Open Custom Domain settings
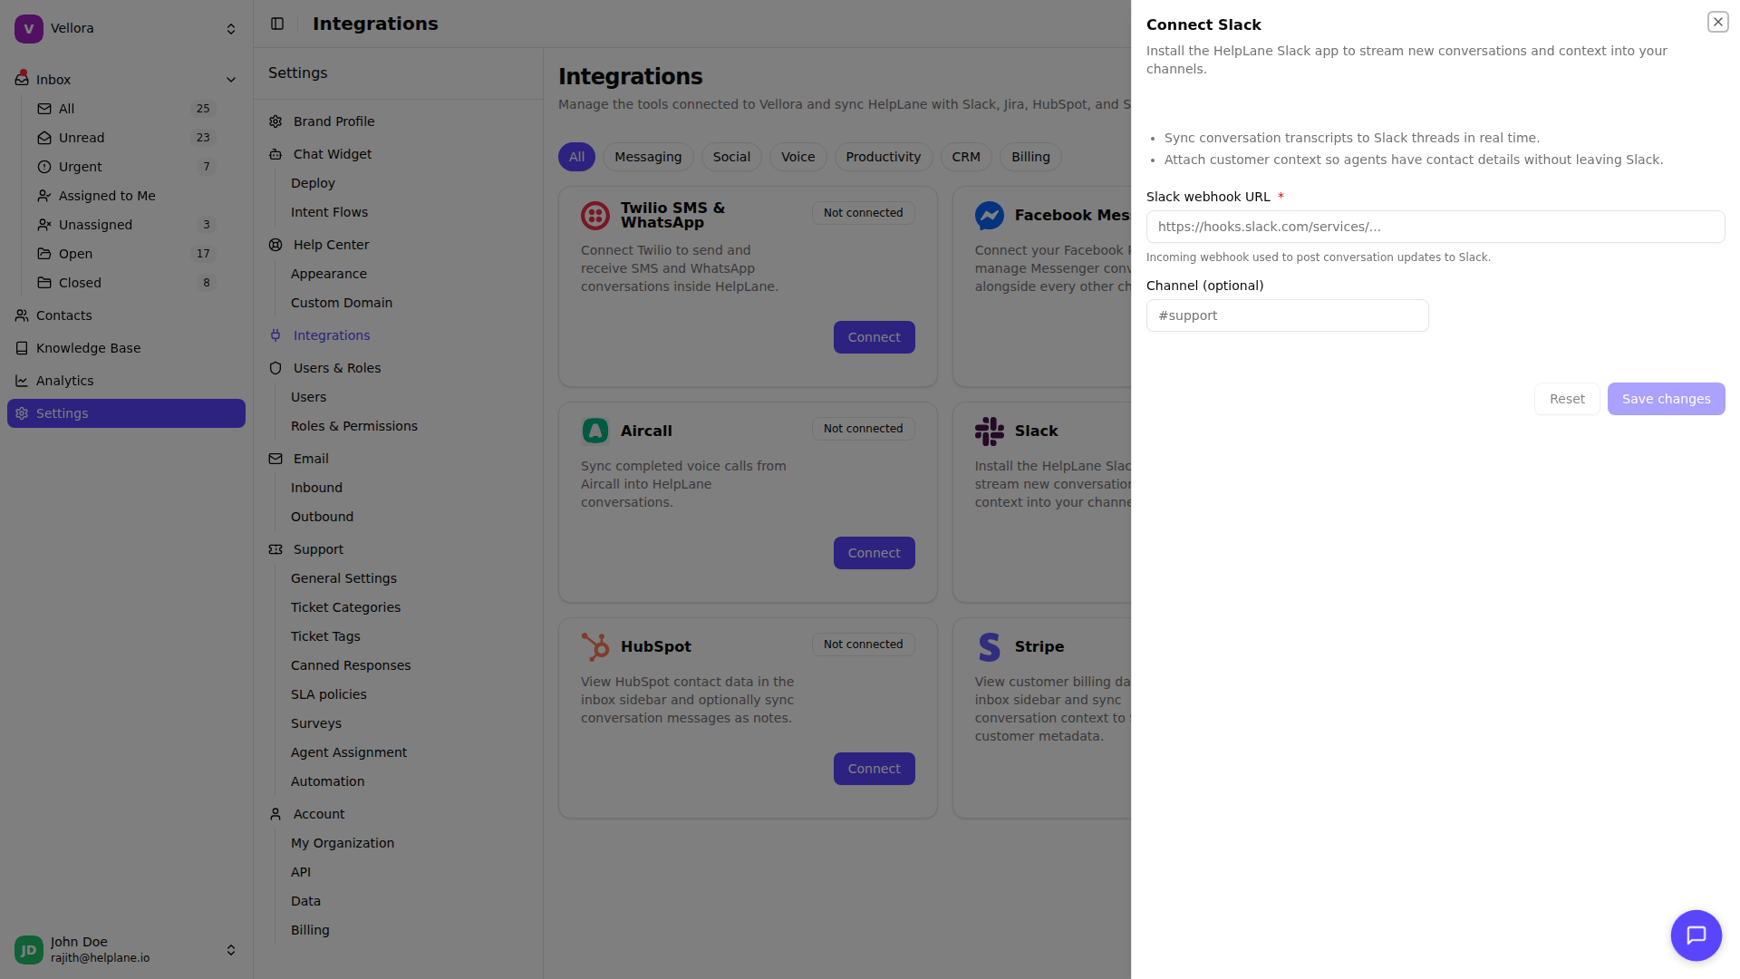The width and height of the screenshot is (1740, 979). click(342, 303)
